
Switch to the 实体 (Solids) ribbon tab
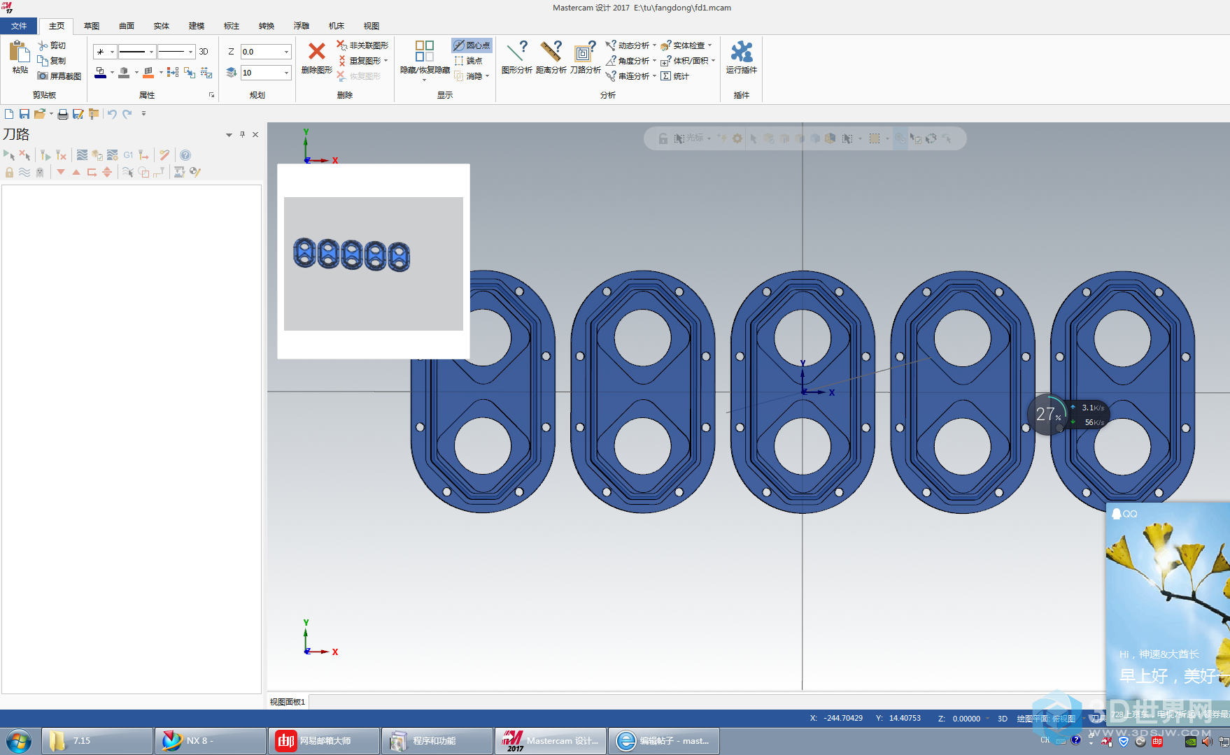162,26
